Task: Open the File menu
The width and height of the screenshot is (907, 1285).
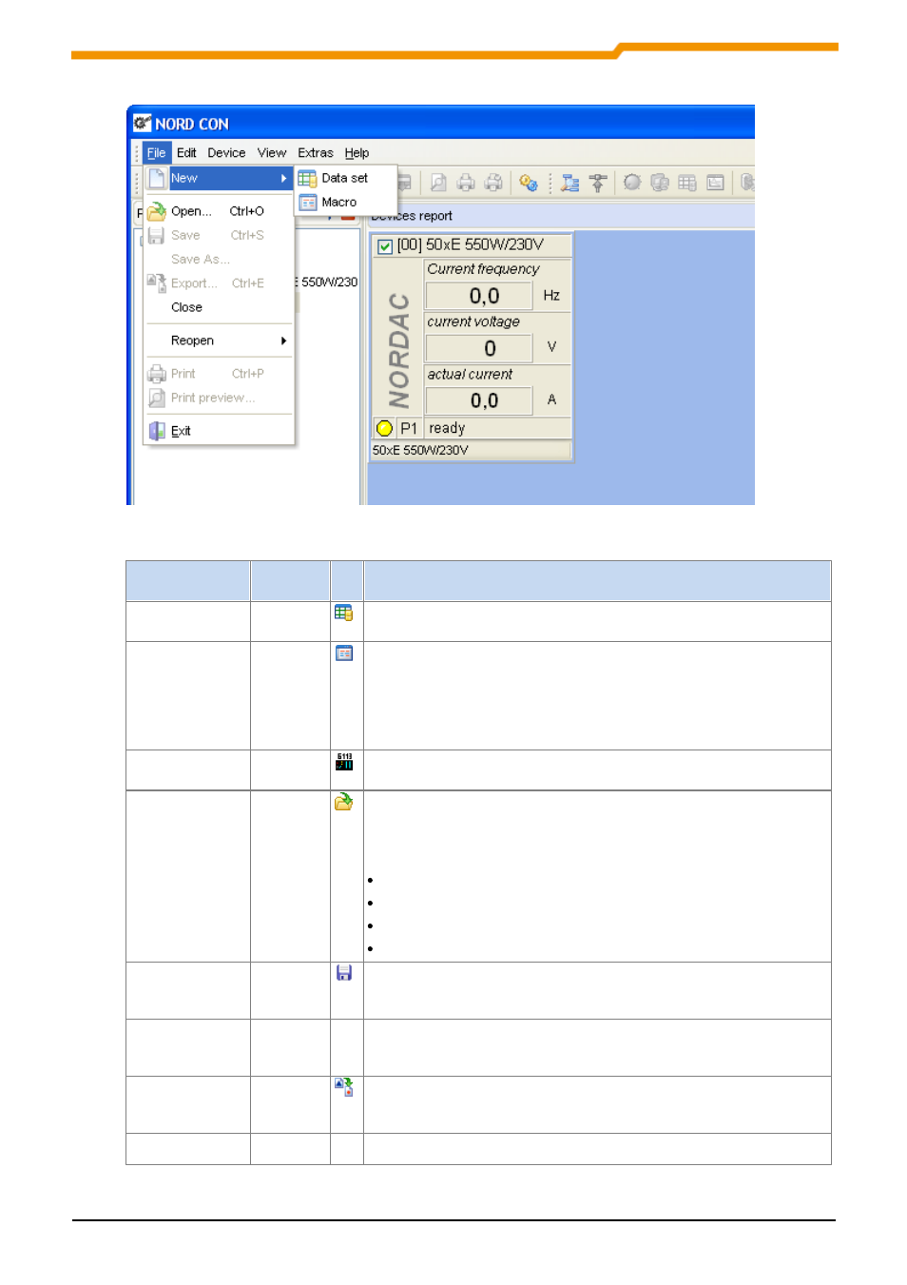Action: point(156,152)
